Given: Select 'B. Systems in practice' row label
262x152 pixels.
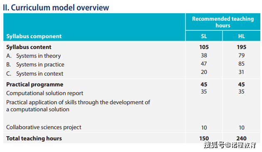Looking at the screenshot, I should [x=35, y=64].
